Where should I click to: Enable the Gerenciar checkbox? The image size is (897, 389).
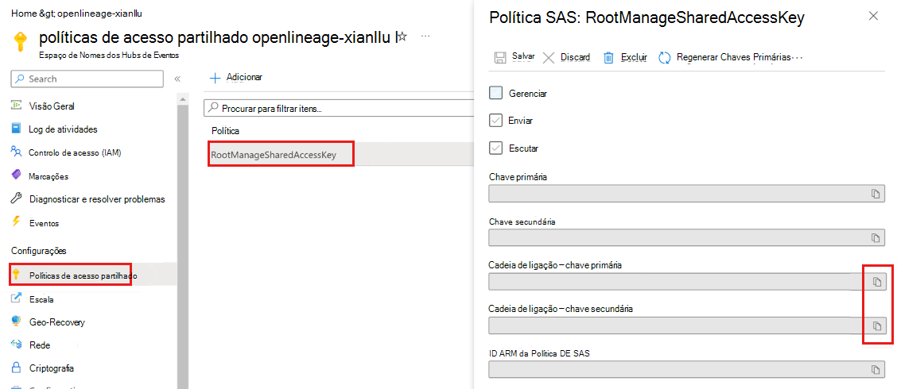[496, 93]
